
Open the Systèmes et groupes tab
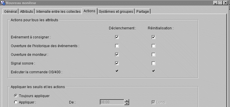pos(116,12)
